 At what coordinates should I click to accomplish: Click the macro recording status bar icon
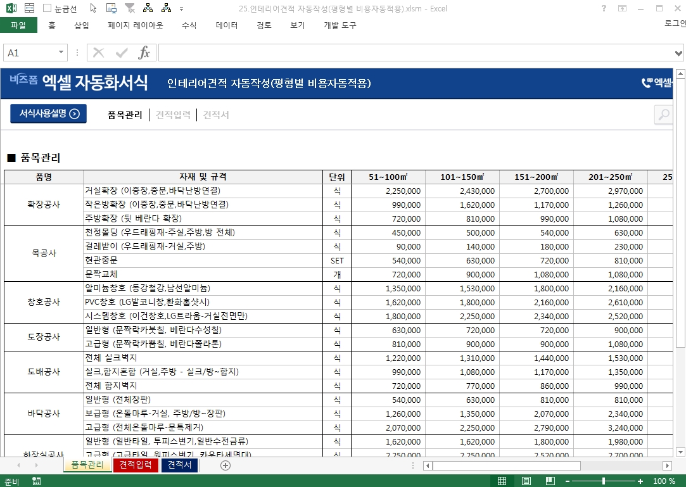pos(37,481)
